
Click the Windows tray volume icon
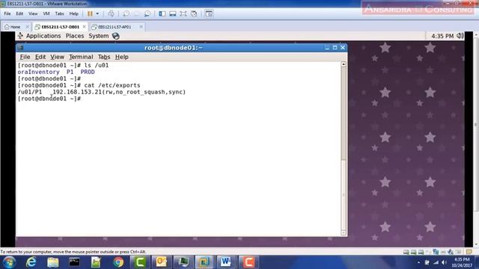coord(445,262)
